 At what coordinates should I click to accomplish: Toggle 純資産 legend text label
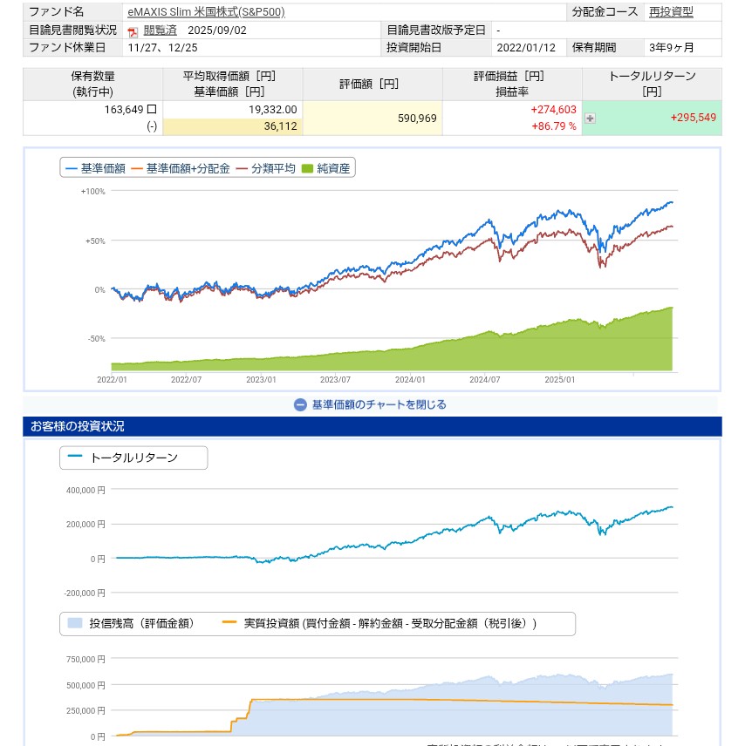333,169
